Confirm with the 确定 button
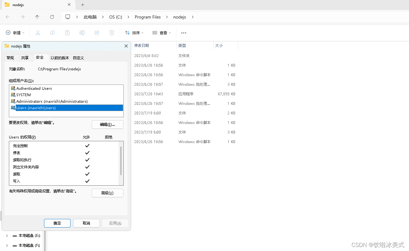The width and height of the screenshot is (409, 251). coord(57,223)
